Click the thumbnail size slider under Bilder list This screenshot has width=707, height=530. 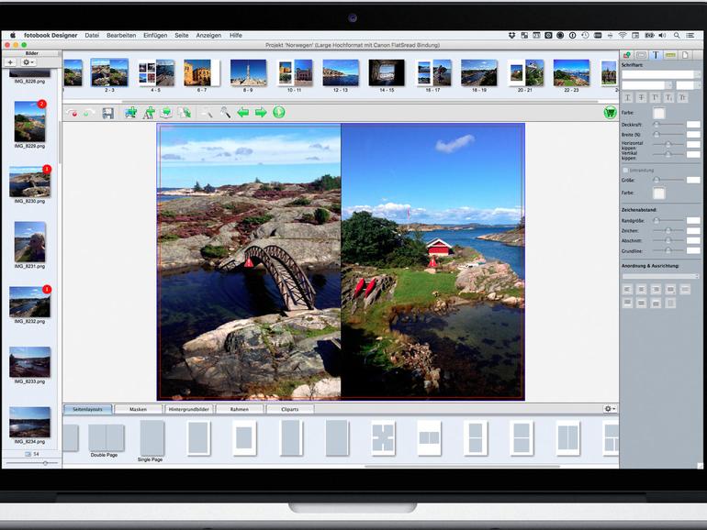click(31, 462)
